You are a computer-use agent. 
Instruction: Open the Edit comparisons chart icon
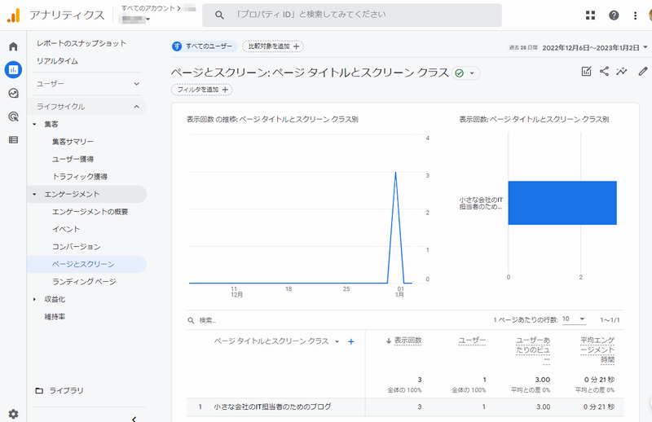coord(586,71)
